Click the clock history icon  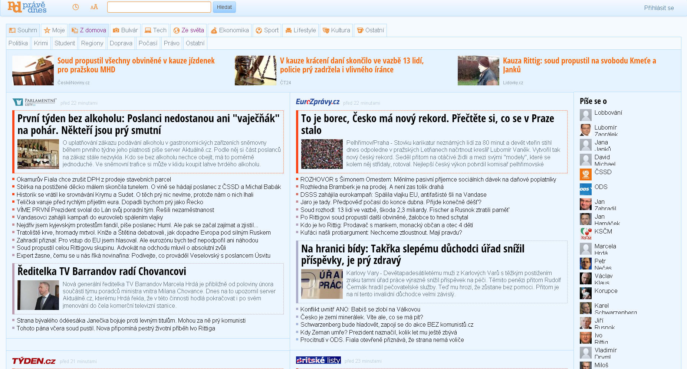[75, 7]
